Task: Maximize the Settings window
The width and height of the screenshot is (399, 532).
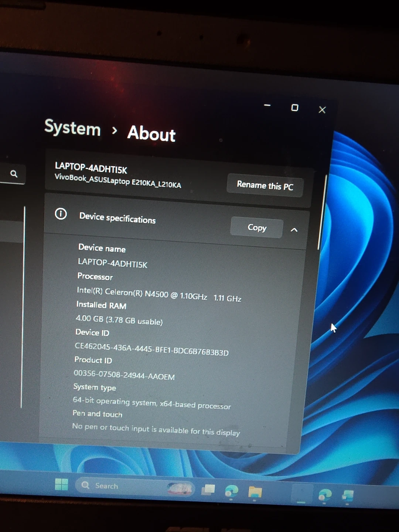Action: pos(294,108)
